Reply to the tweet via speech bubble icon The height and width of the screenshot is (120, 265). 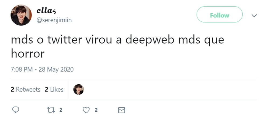(x=16, y=110)
